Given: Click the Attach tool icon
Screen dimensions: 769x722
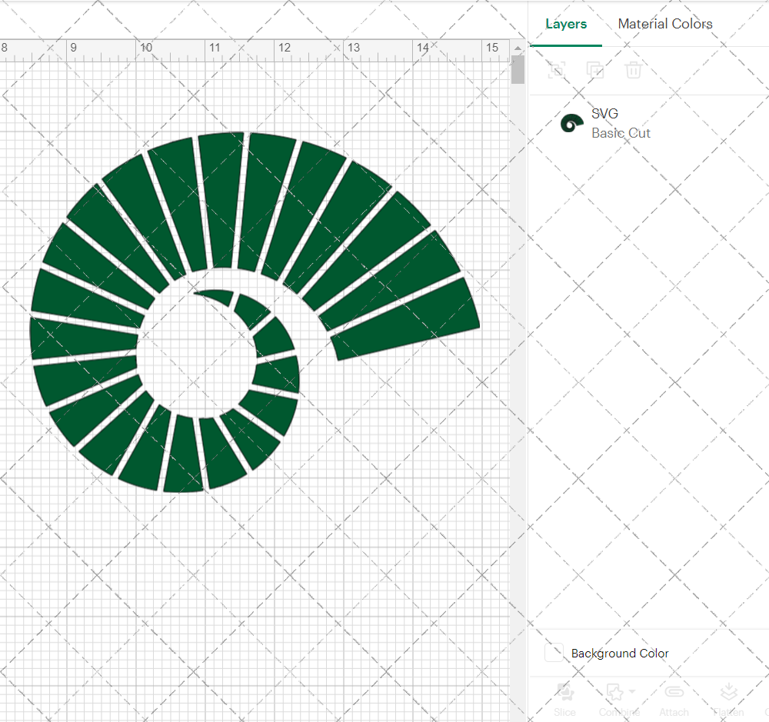Looking at the screenshot, I should [x=674, y=692].
